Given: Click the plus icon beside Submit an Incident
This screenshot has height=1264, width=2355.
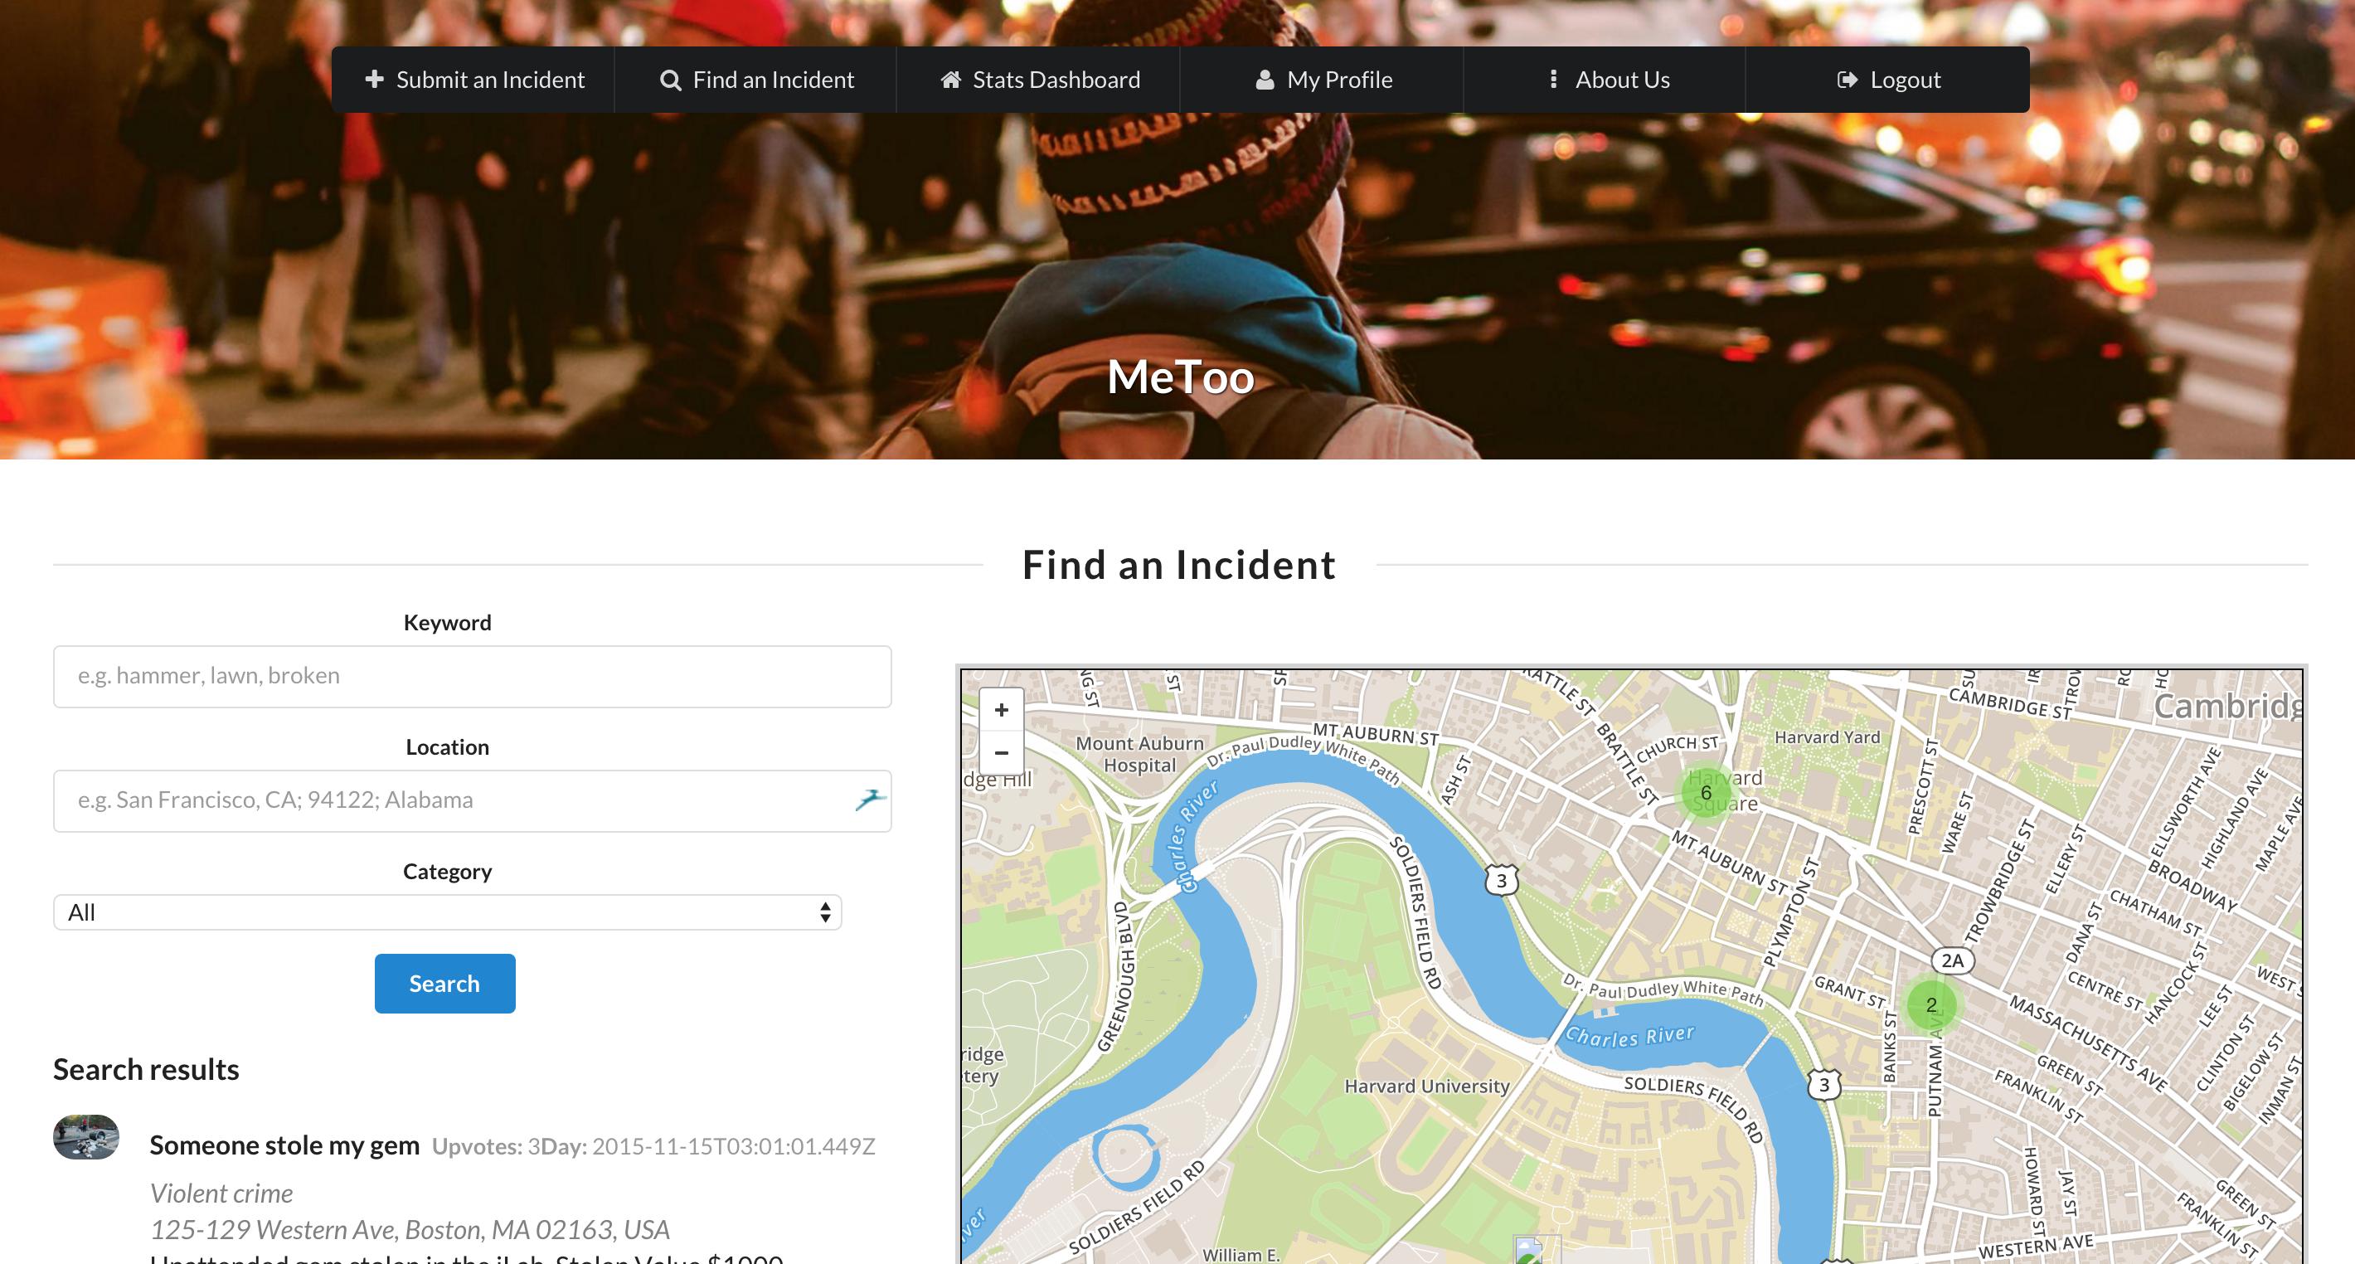Looking at the screenshot, I should (374, 80).
